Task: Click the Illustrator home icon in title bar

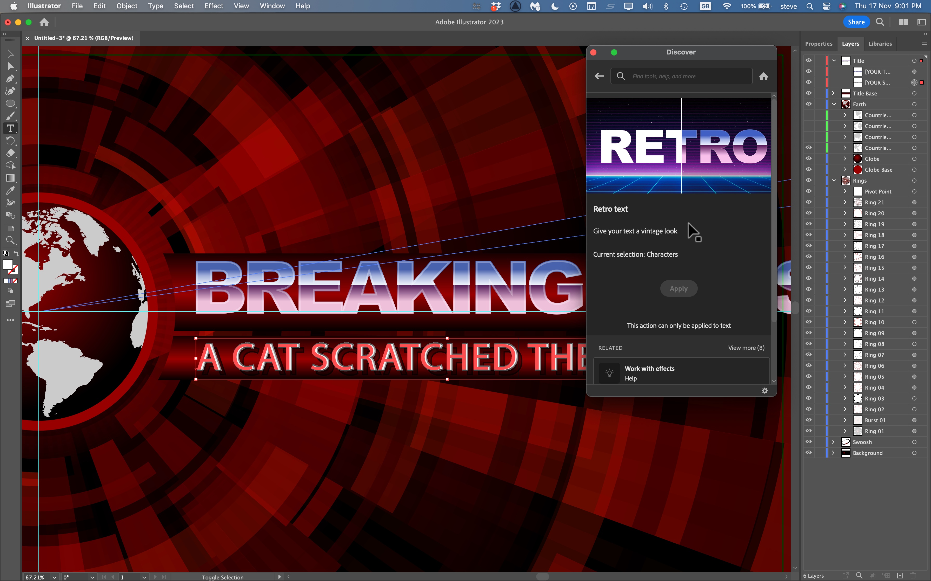Action: tap(44, 22)
